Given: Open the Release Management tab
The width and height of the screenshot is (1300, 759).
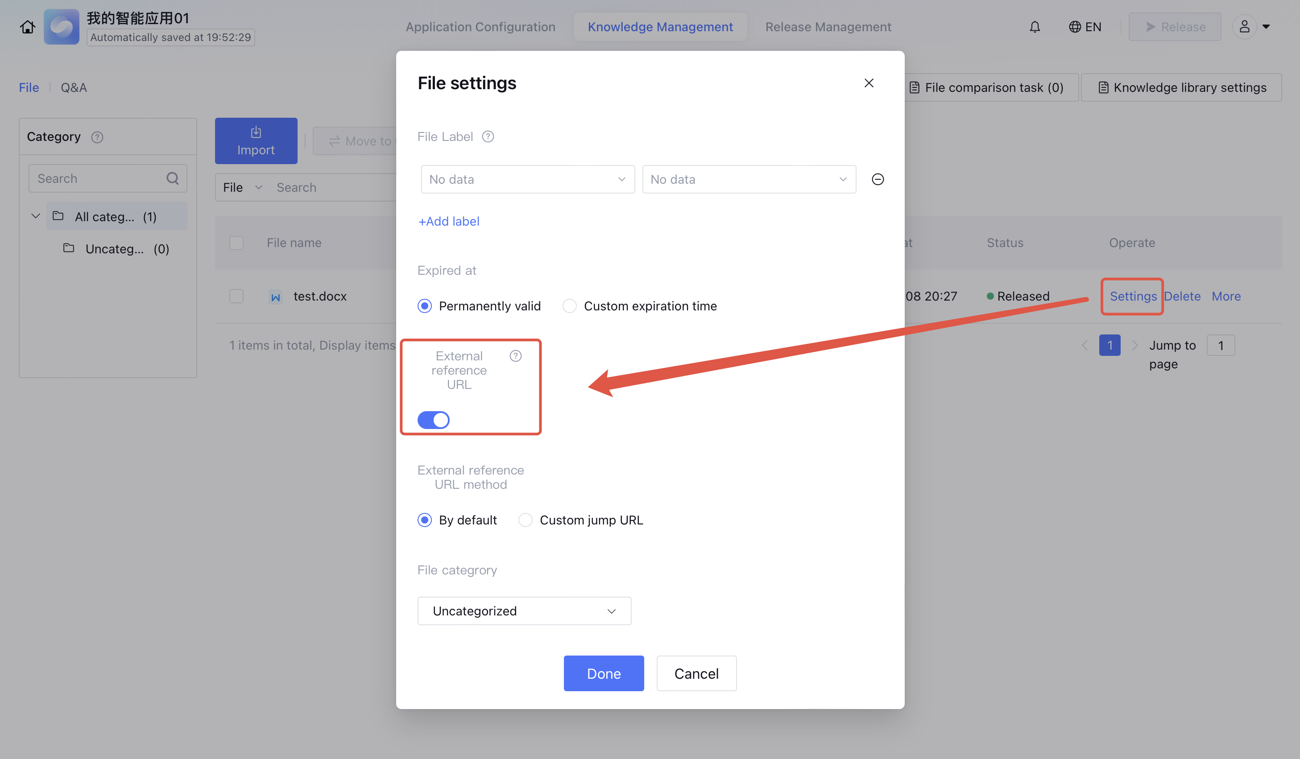Looking at the screenshot, I should pos(828,27).
